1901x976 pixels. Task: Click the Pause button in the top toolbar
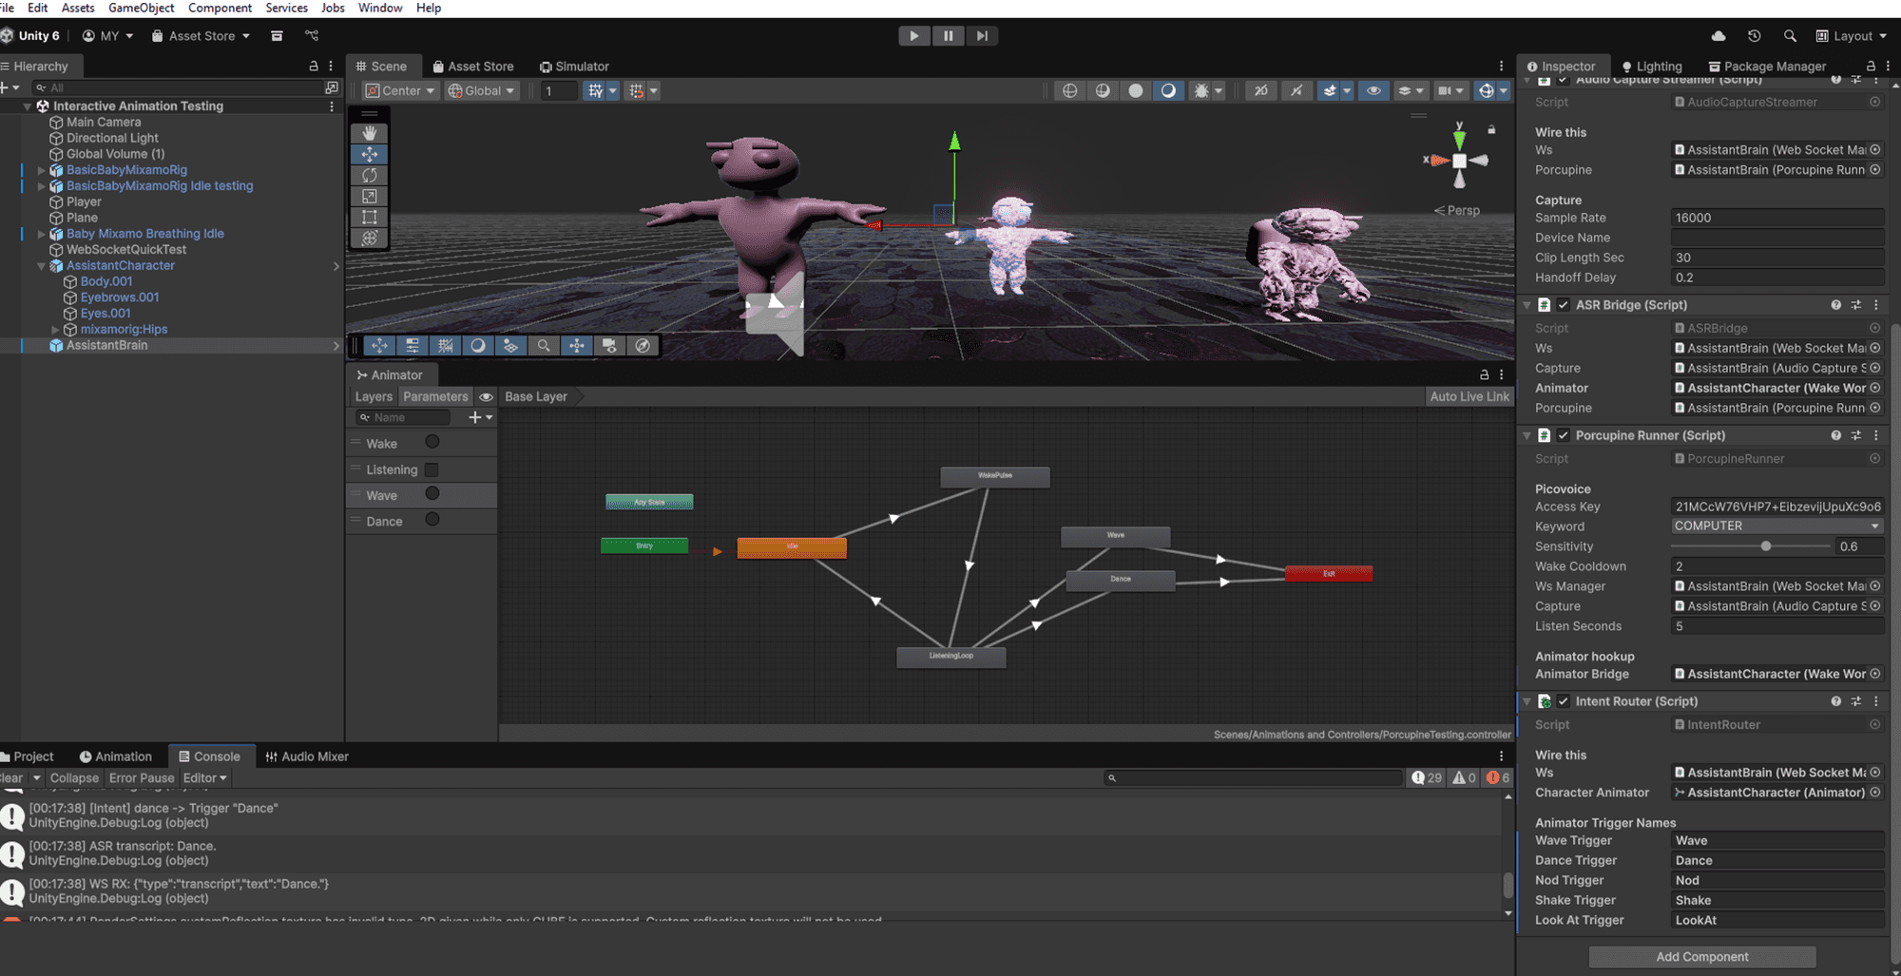(x=948, y=36)
